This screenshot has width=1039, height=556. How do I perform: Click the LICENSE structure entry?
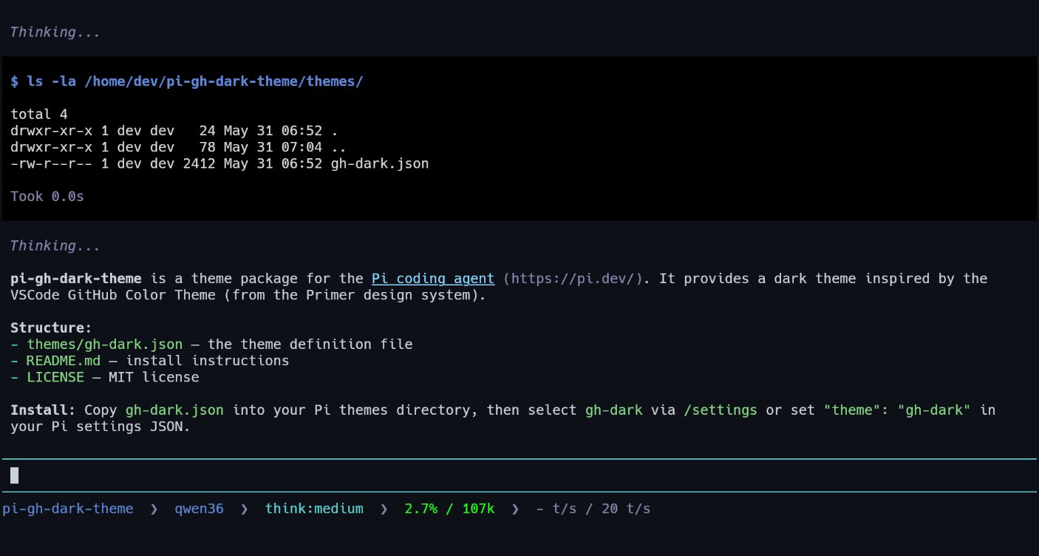(55, 377)
